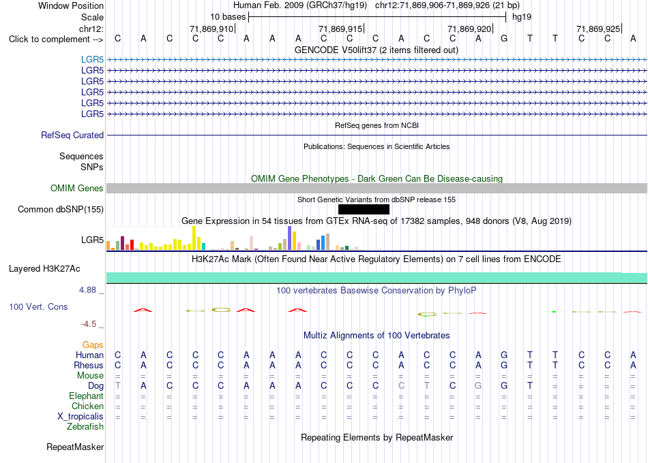Open 'Publications: Sequences in Scientific Articles' track title
Viewport: 648px width, 463px height.
click(x=377, y=146)
